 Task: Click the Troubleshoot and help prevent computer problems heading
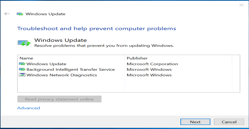[97, 29]
